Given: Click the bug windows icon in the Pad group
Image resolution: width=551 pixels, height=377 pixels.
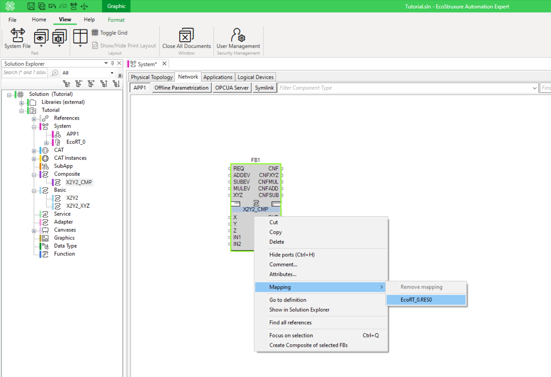Looking at the screenshot, I should coord(59,37).
